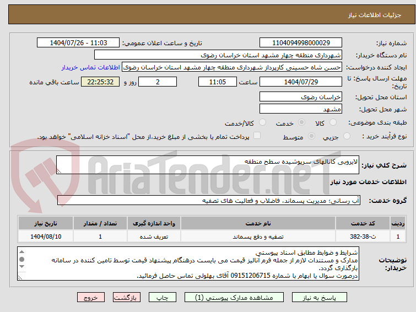The height and width of the screenshot is (312, 416).
Task: Toggle the اسناد خزانه اسلامی payment checkbox
Action: [257, 136]
